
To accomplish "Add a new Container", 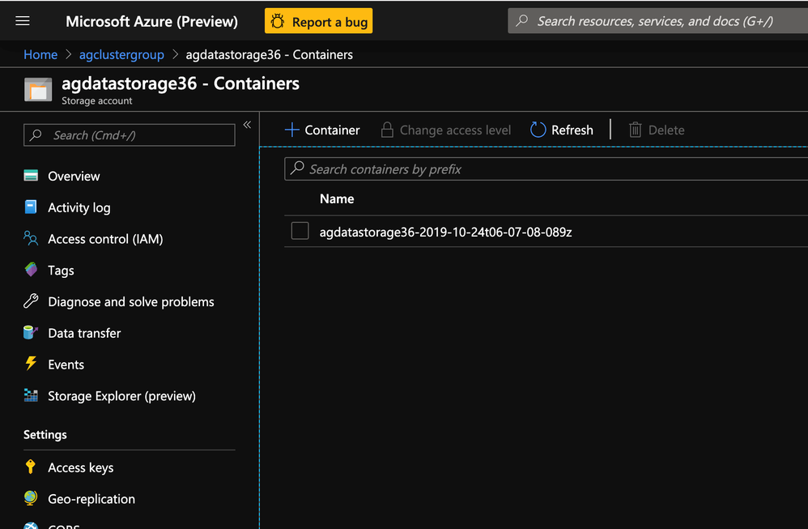I will click(322, 130).
